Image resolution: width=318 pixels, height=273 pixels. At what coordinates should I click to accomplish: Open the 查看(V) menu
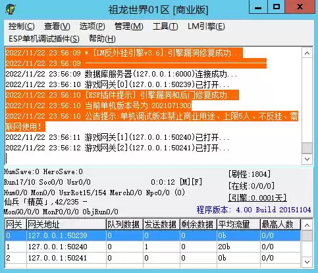(x=57, y=26)
